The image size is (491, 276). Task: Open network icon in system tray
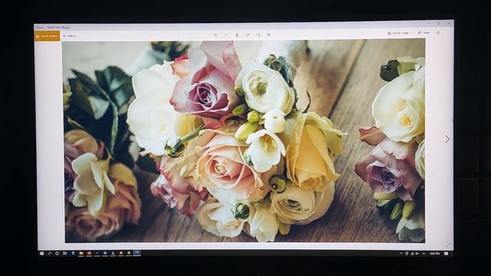[x=412, y=254]
